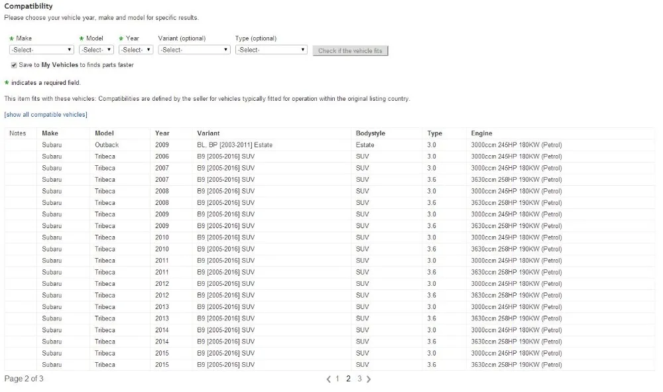The width and height of the screenshot is (663, 392).
Task: Open the Variant (optional) dropdown
Action: (x=194, y=50)
